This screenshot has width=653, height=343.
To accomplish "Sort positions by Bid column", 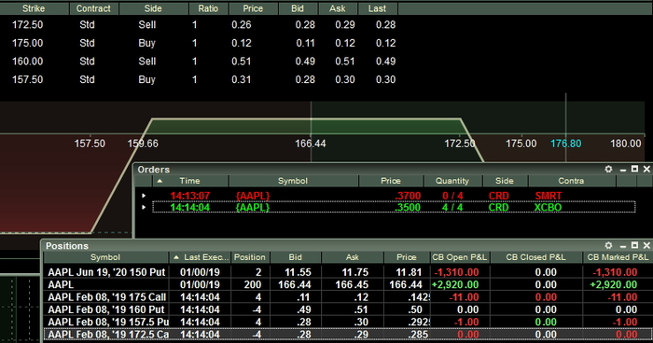I will tap(296, 257).
